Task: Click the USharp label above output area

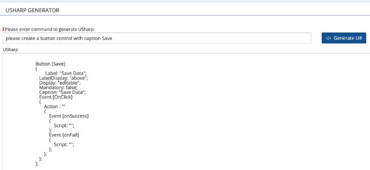Action: tap(10, 50)
